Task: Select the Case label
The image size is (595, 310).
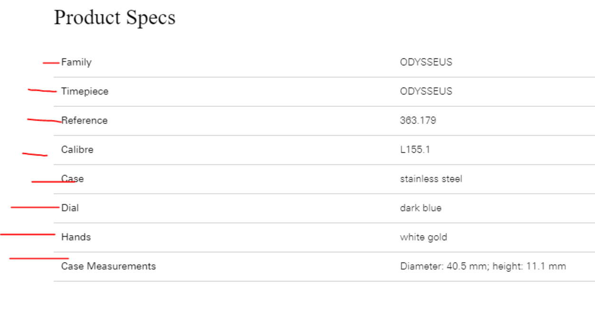Action: pos(73,179)
